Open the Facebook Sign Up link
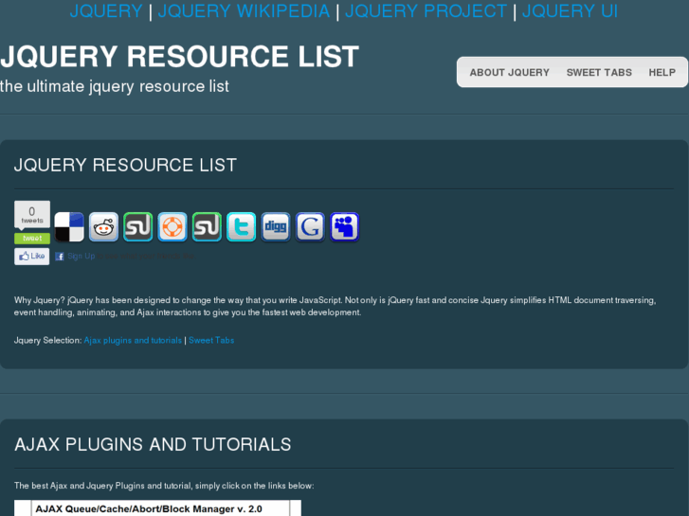The image size is (689, 516). coord(81,256)
